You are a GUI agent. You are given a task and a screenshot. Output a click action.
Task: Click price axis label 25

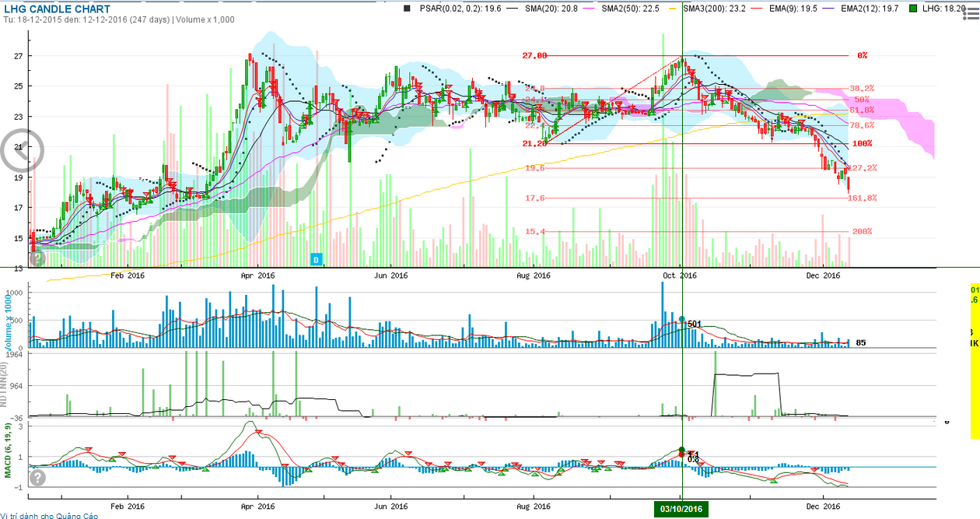19,86
